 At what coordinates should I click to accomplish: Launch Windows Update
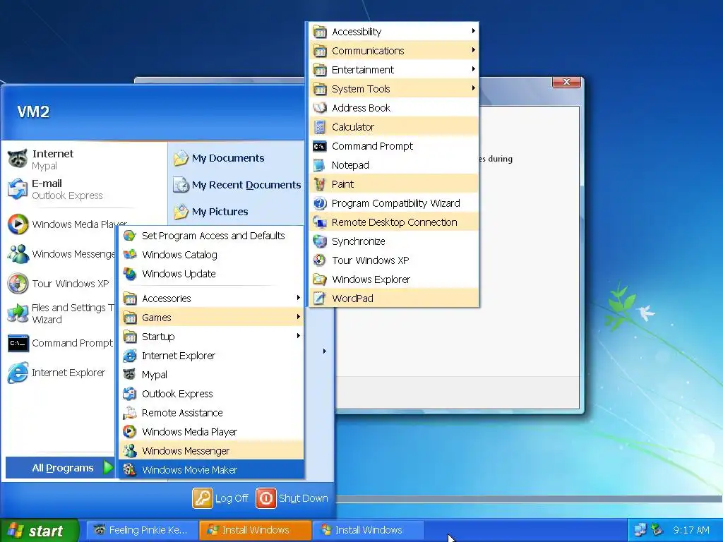tap(212, 274)
